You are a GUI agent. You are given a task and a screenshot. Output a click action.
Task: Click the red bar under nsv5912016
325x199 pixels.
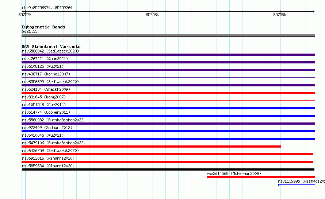(x=168, y=162)
